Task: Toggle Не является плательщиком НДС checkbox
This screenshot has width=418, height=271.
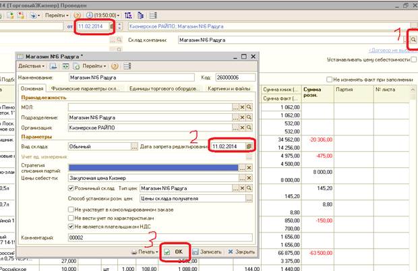Action: (71, 227)
